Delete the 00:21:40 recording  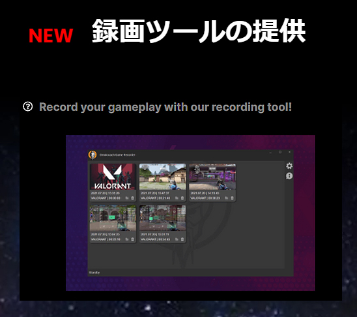(182, 198)
